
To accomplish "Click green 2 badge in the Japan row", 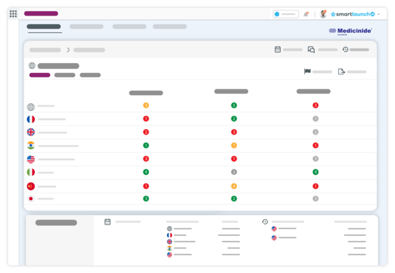I will click(x=234, y=199).
